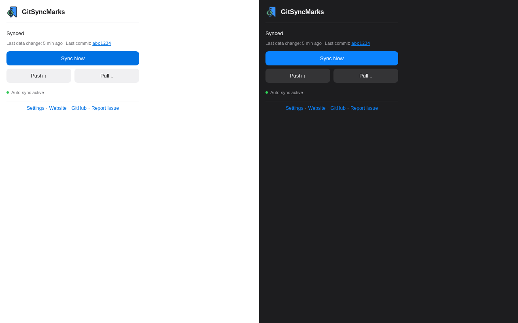Open the GitHub link
518x323 pixels.
click(79, 108)
